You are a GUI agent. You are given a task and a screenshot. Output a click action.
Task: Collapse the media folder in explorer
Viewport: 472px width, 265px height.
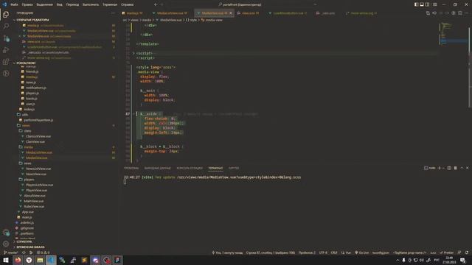click(29, 147)
